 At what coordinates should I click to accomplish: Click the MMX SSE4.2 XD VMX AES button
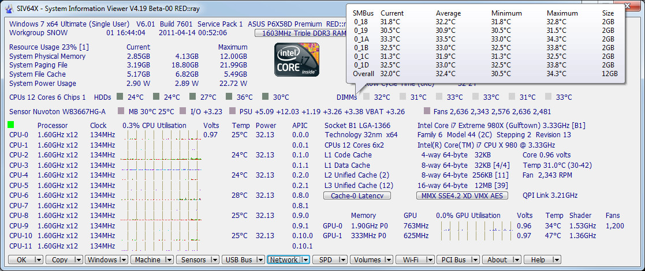click(x=463, y=196)
